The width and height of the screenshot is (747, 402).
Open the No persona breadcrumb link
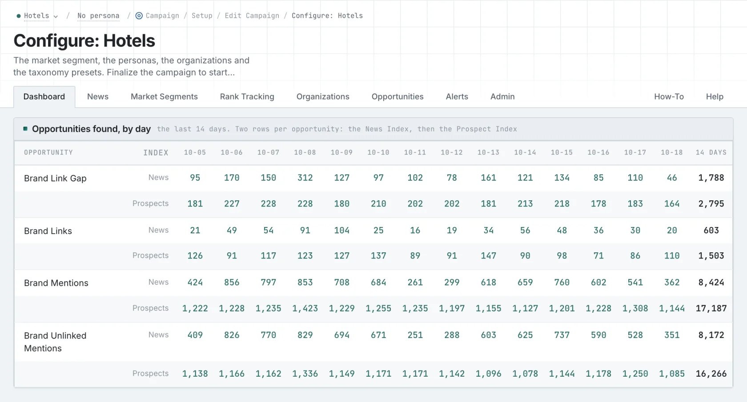click(98, 16)
